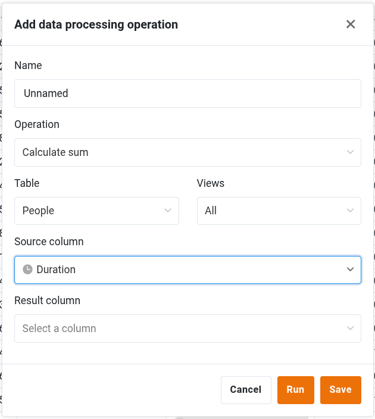Click the Source column label
This screenshot has width=375, height=419.
pos(49,242)
